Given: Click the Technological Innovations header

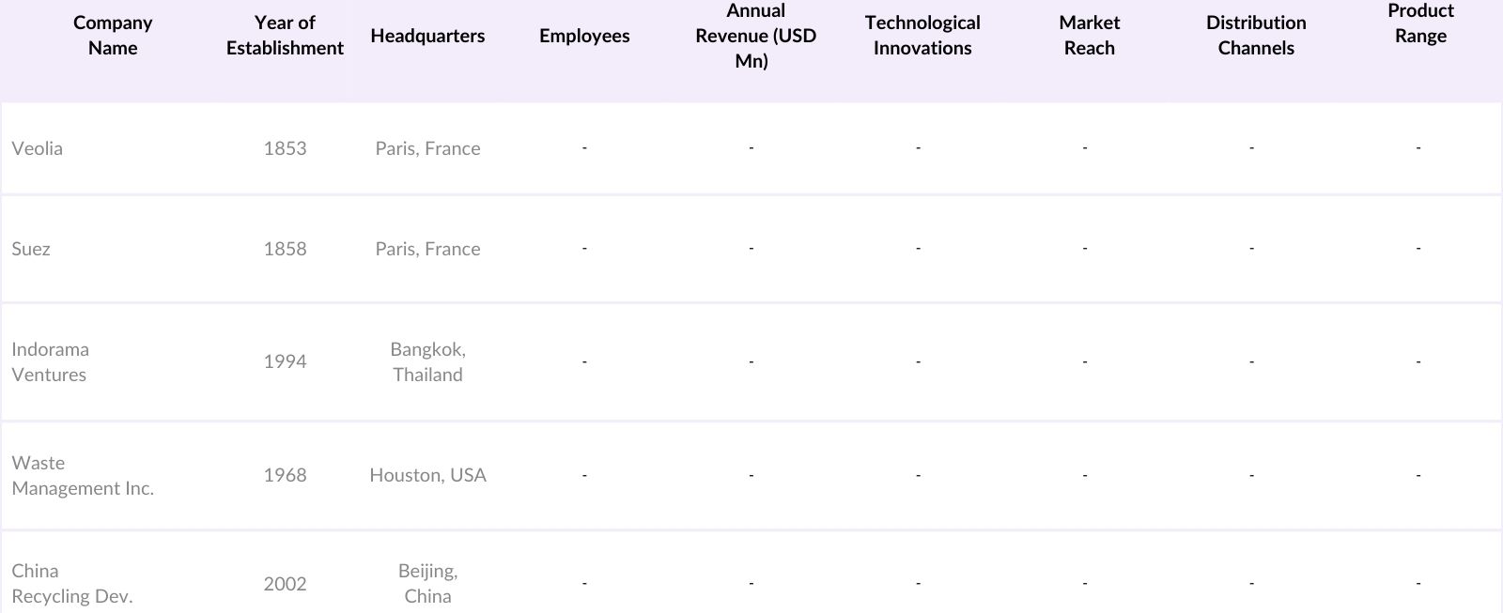Looking at the screenshot, I should click(922, 36).
